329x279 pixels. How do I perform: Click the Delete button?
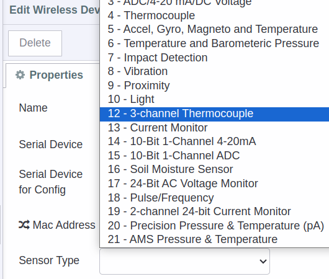click(x=35, y=43)
